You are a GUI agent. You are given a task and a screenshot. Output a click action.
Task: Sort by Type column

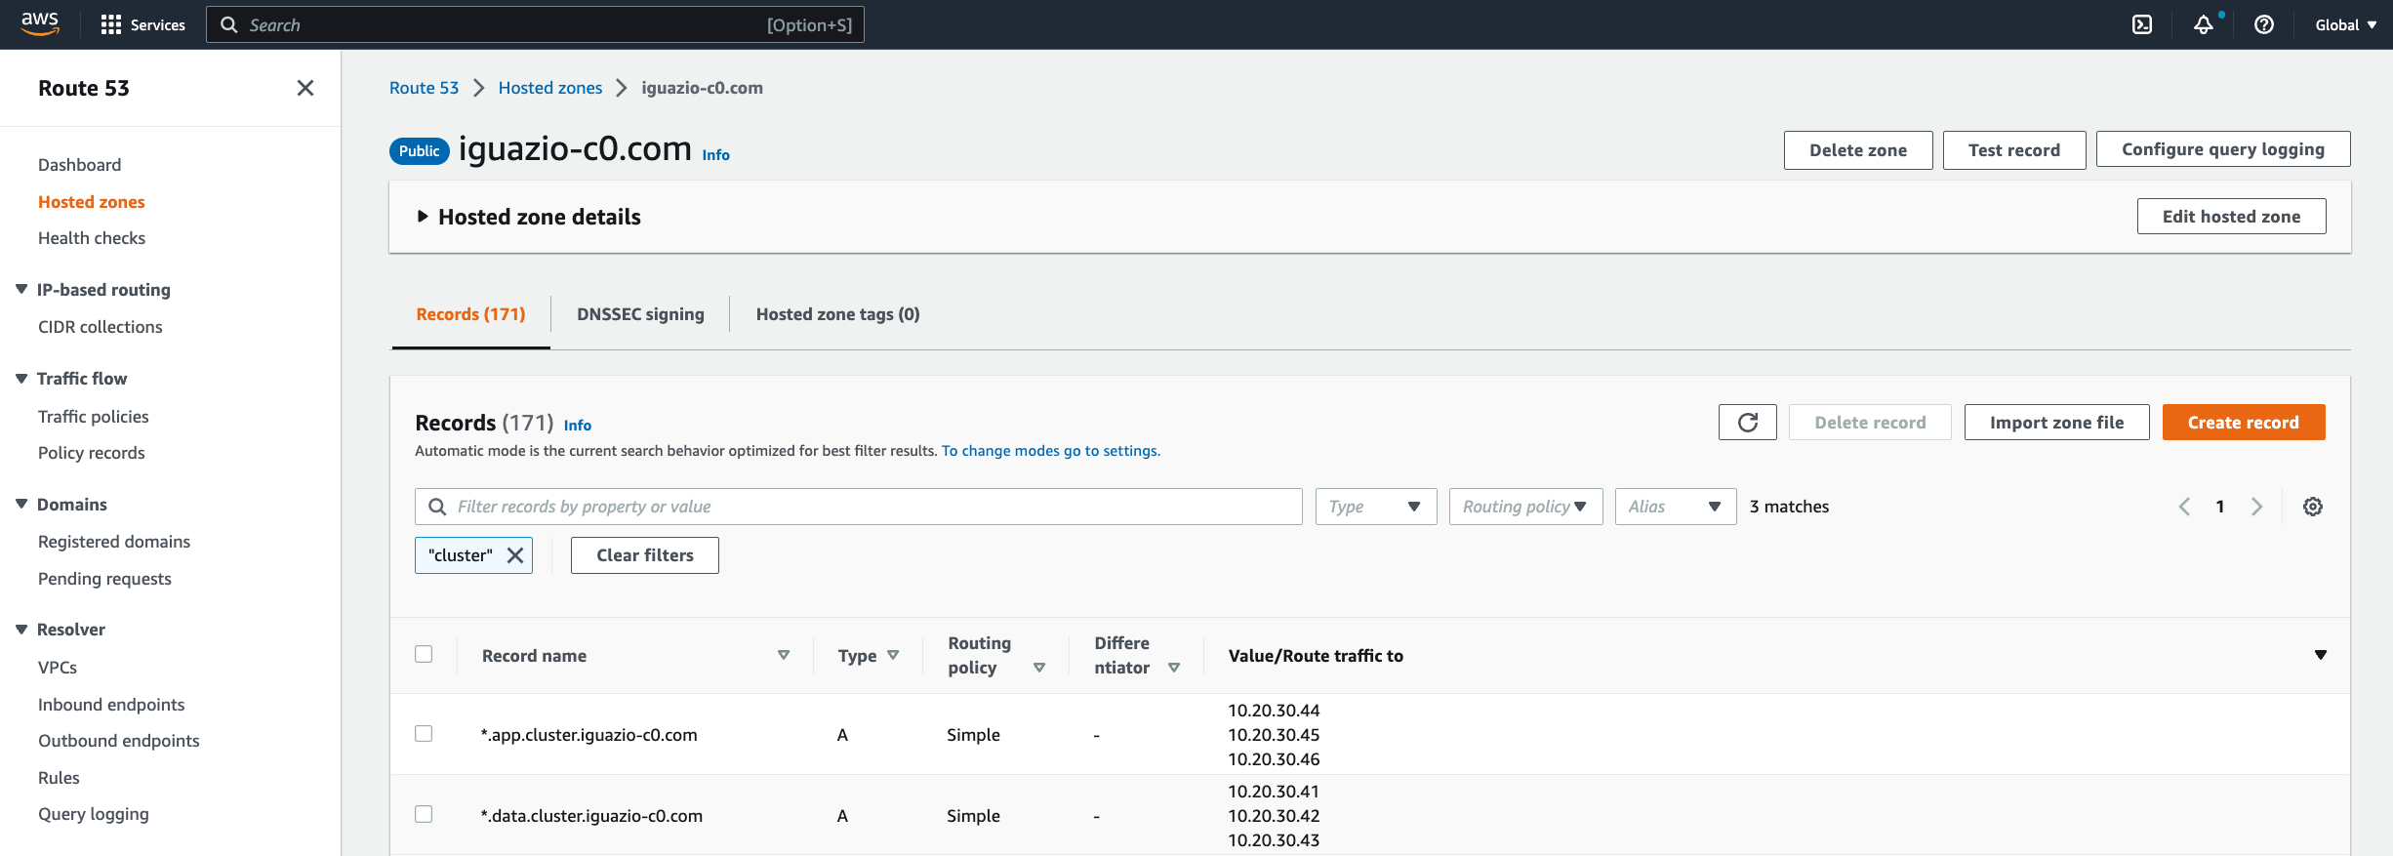(x=893, y=655)
